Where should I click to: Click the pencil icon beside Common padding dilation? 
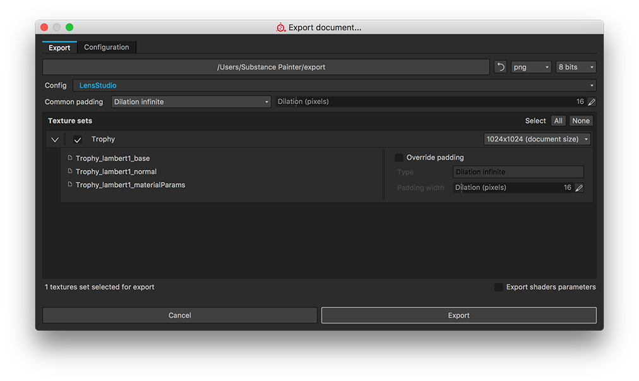[x=591, y=102]
